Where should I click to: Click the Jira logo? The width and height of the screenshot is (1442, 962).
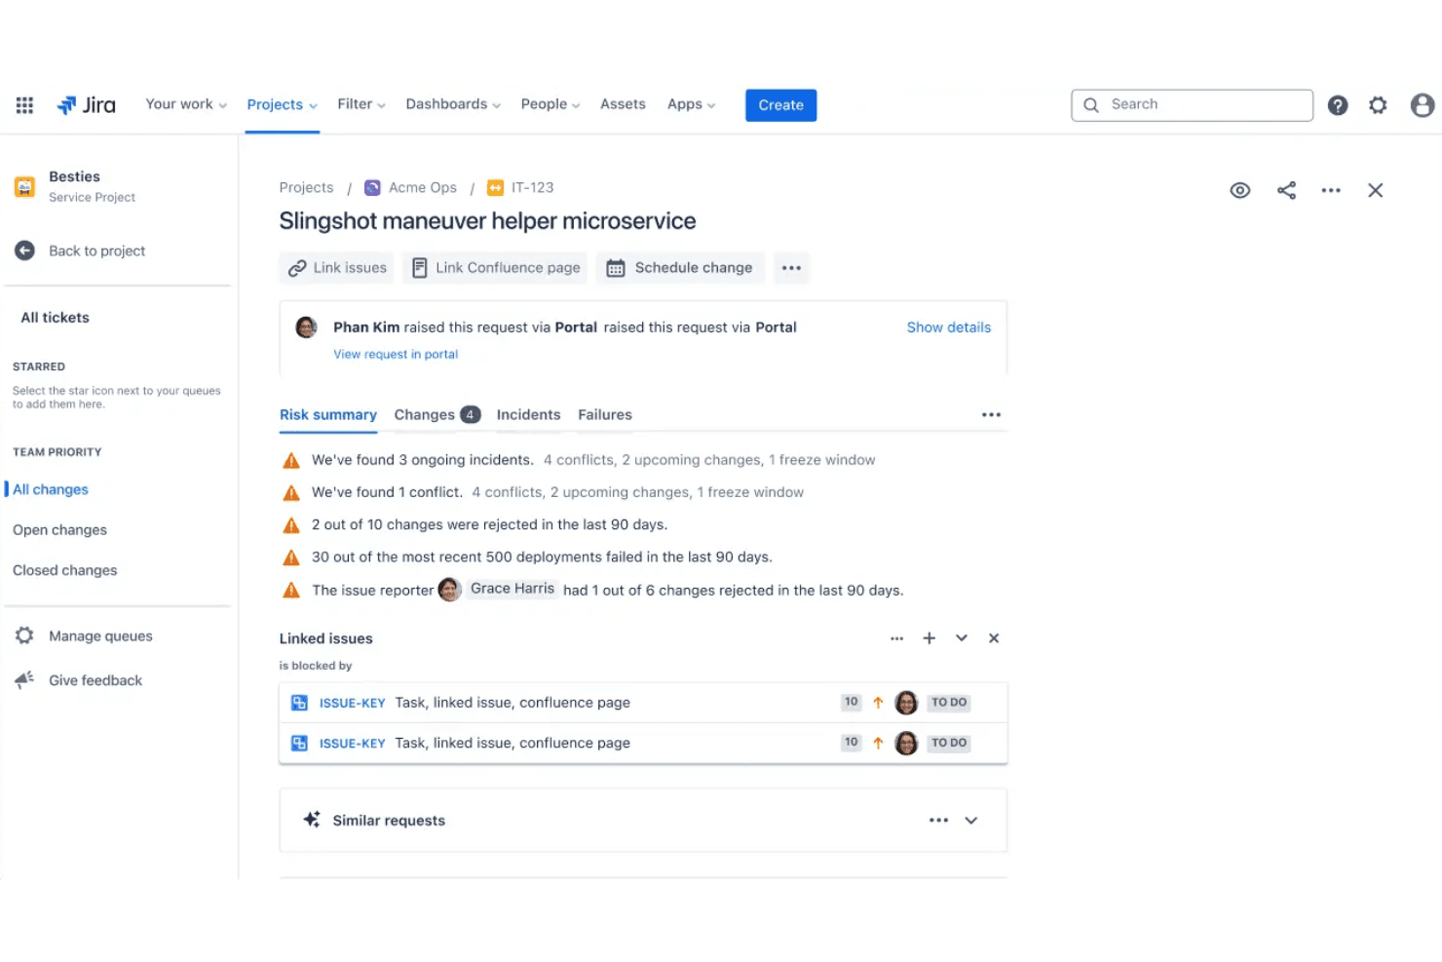pos(86,105)
